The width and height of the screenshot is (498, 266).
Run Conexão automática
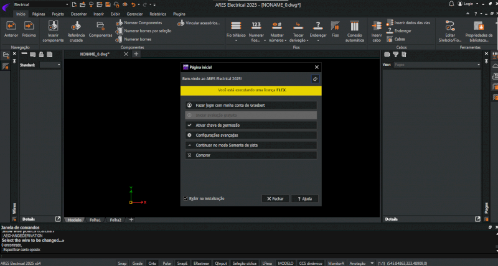[354, 31]
